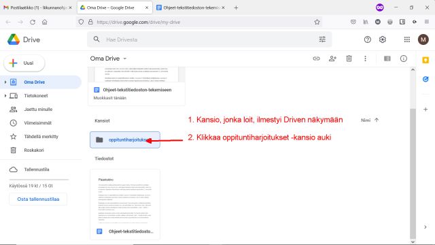The height and width of the screenshot is (245, 435).
Task: Select Oma Drive in sidebar
Action: tap(41, 82)
